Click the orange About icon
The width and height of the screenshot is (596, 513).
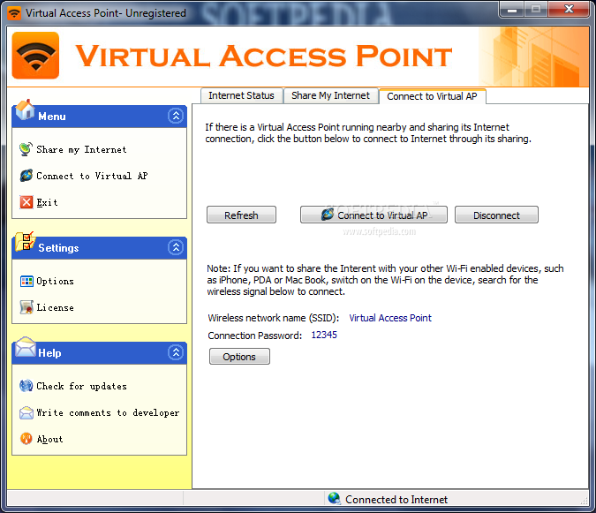[x=26, y=439]
